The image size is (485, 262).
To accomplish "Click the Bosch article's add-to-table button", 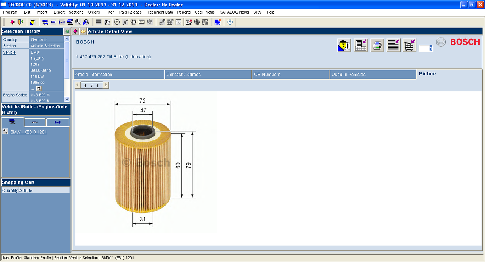I will tap(361, 45).
